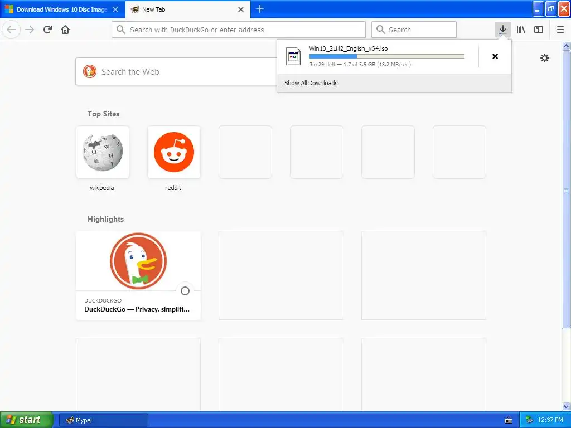Click the scrollbar up arrow
This screenshot has width=571, height=428.
[x=567, y=46]
